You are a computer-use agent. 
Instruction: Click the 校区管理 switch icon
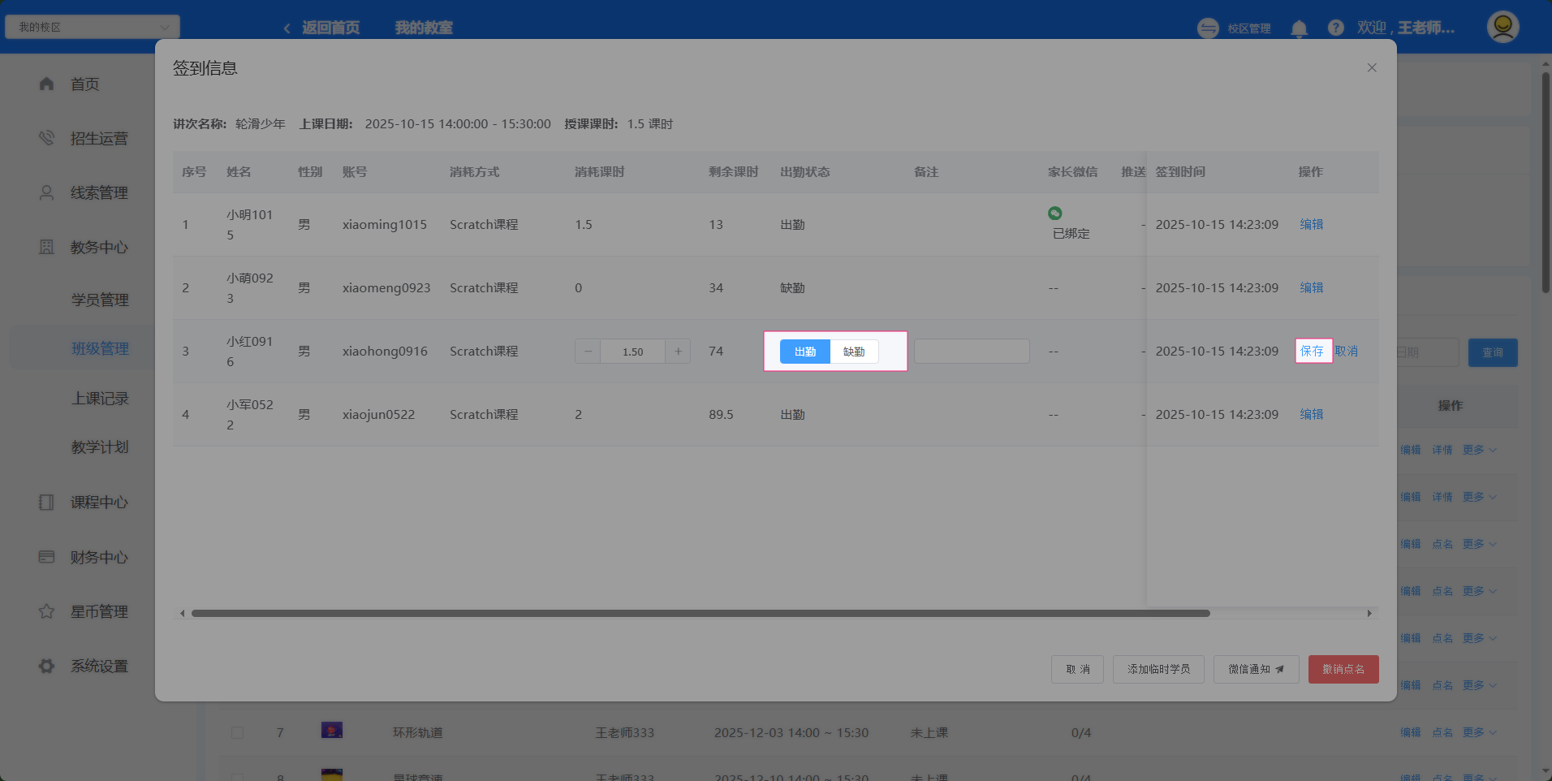coord(1208,28)
